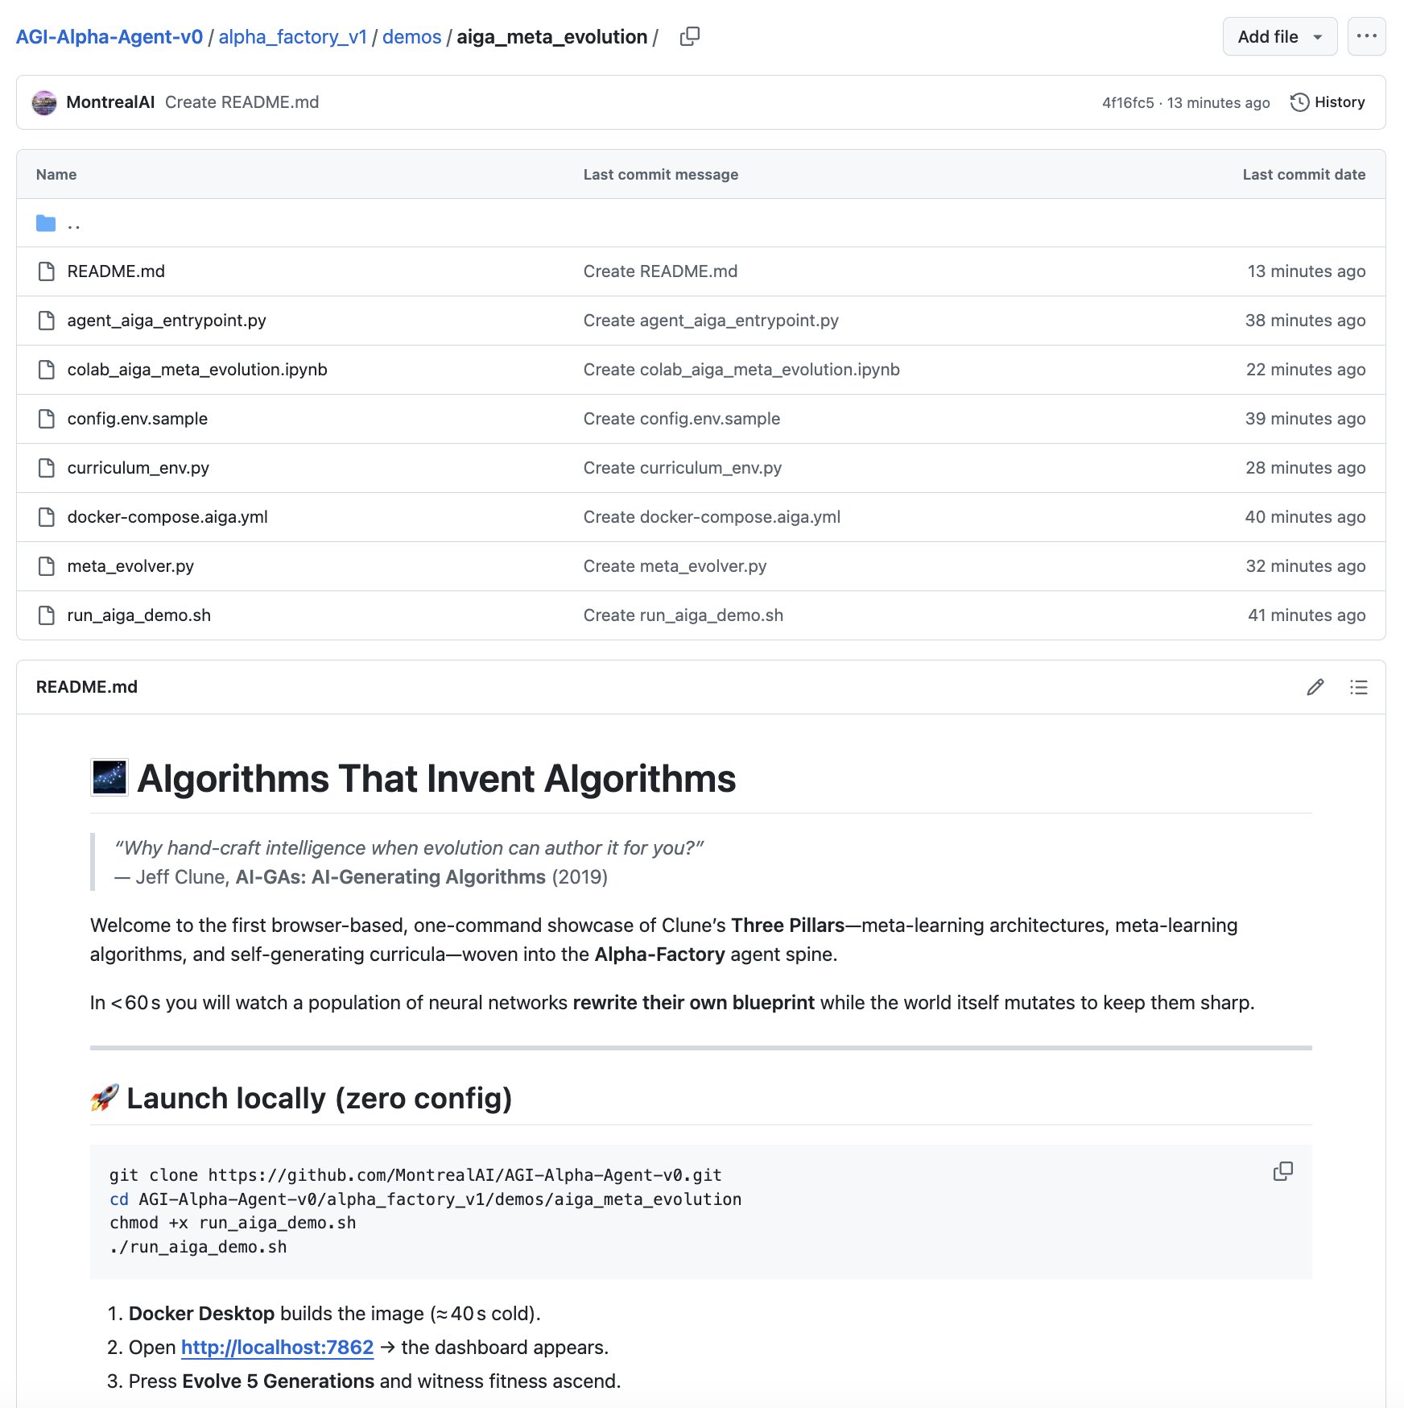Expand the Add file dropdown
The image size is (1404, 1408).
[1280, 36]
